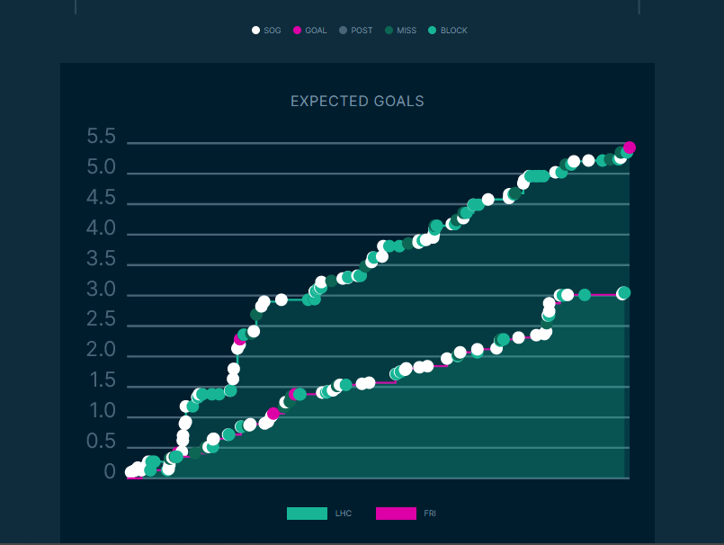This screenshot has width=724, height=545.
Task: Click the gray POST legend dot
Action: [x=343, y=31]
